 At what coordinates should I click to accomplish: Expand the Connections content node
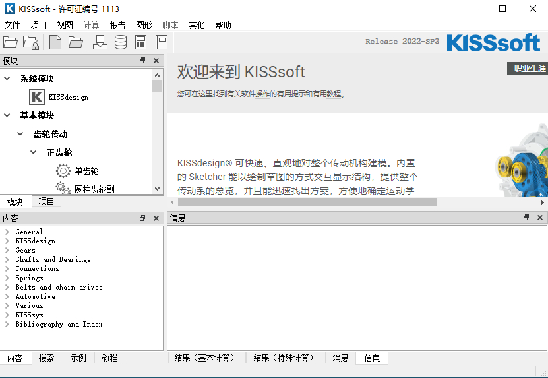tap(7, 268)
